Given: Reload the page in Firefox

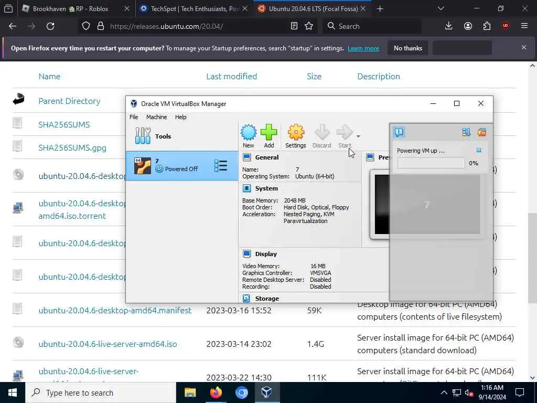Looking at the screenshot, I should point(50,26).
